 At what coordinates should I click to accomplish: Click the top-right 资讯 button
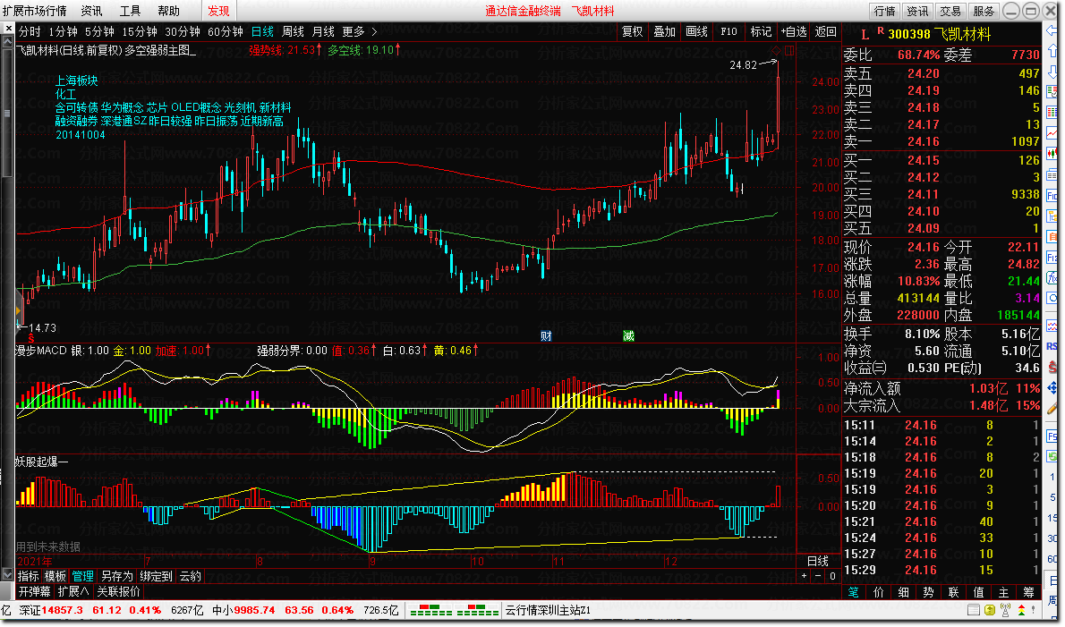pos(917,11)
